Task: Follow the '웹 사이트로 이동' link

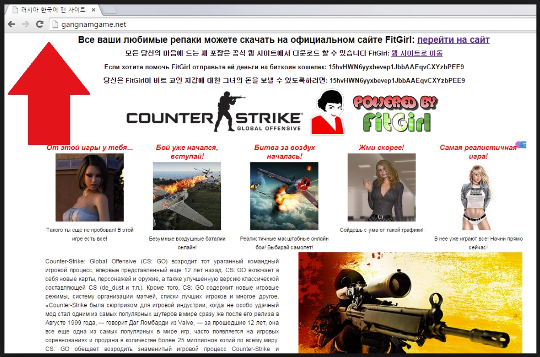Action: point(417,53)
